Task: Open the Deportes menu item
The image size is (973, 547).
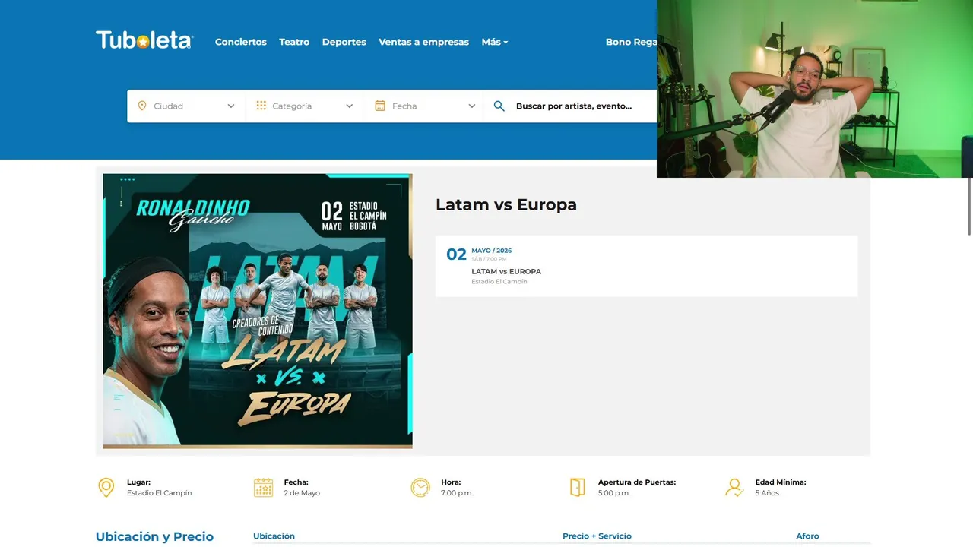Action: tap(344, 42)
